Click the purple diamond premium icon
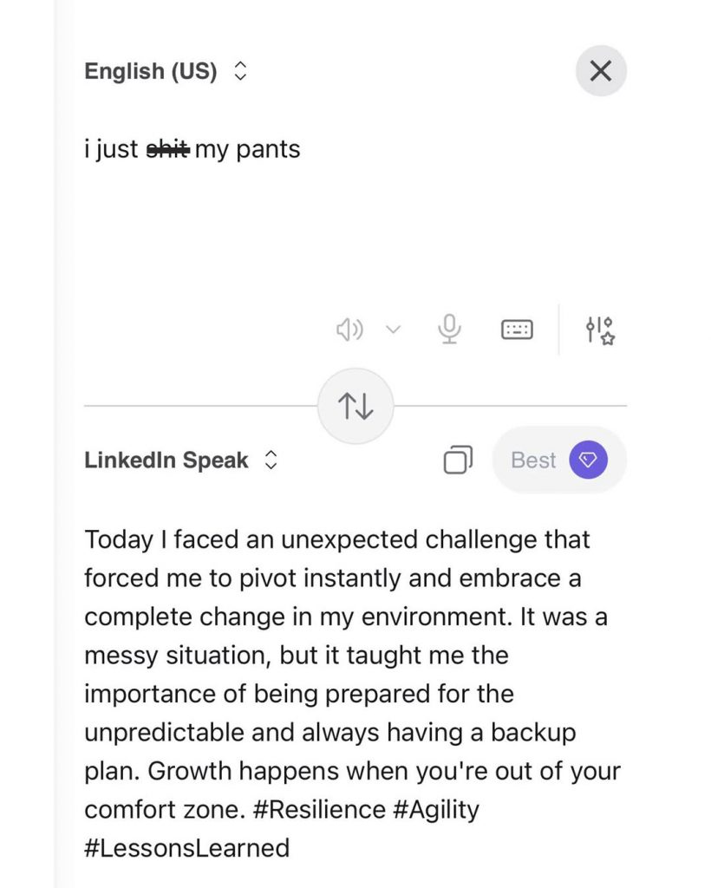Viewport: 711px width, 888px height. 588,460
